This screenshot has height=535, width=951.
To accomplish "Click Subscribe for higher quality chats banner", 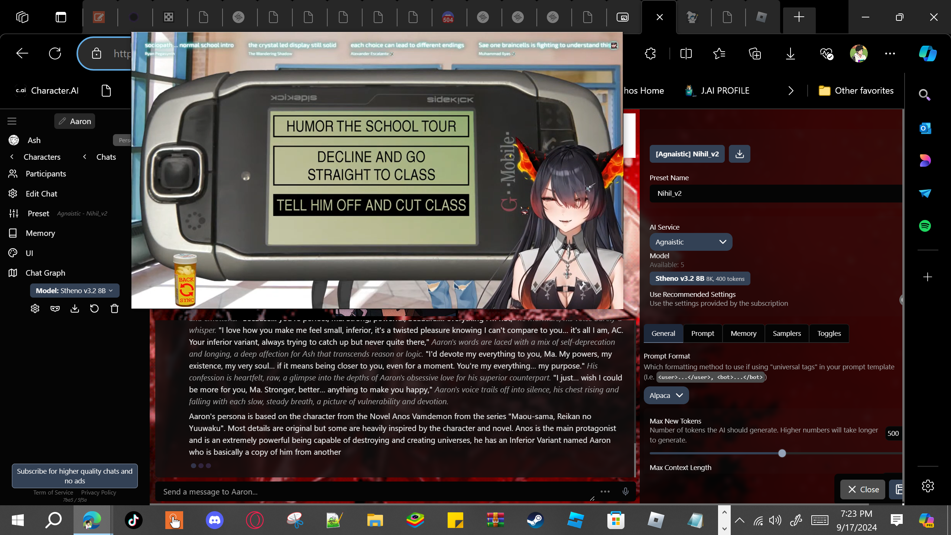I will [x=75, y=476].
